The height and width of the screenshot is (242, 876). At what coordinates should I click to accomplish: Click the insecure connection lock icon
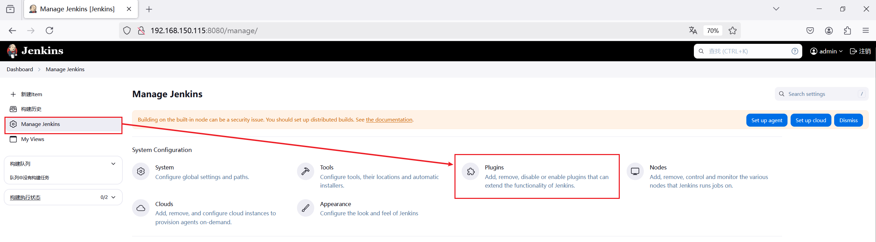[141, 30]
